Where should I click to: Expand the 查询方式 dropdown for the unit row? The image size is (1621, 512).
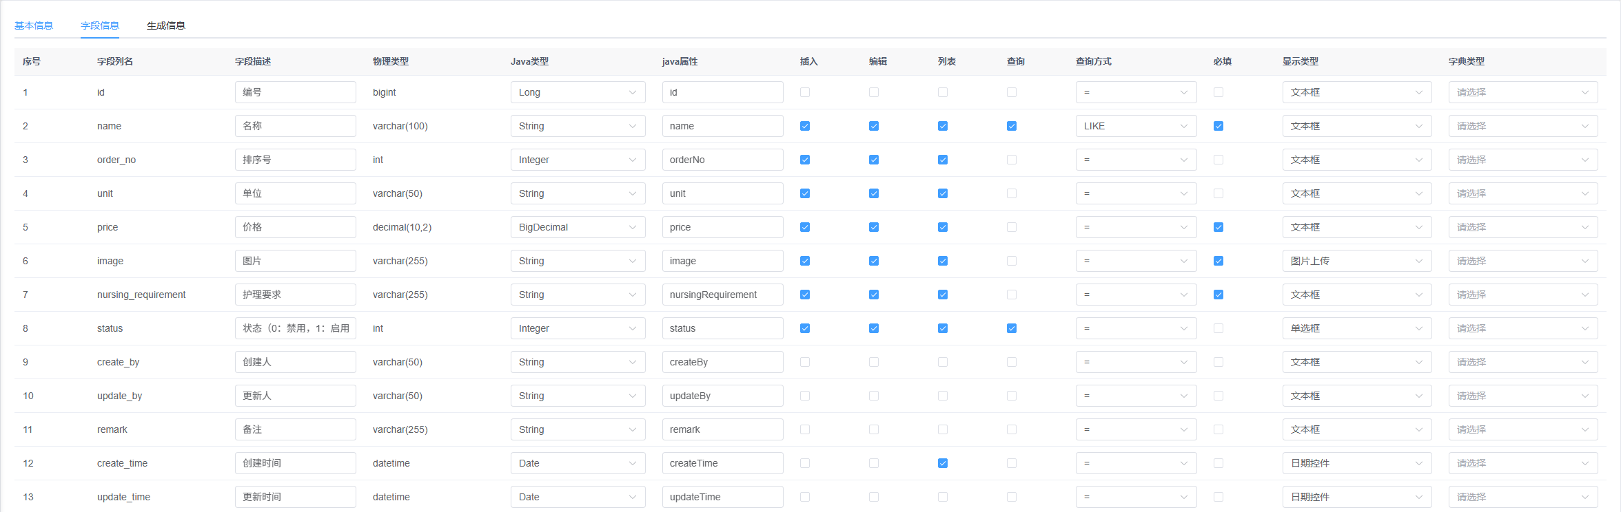(x=1136, y=193)
